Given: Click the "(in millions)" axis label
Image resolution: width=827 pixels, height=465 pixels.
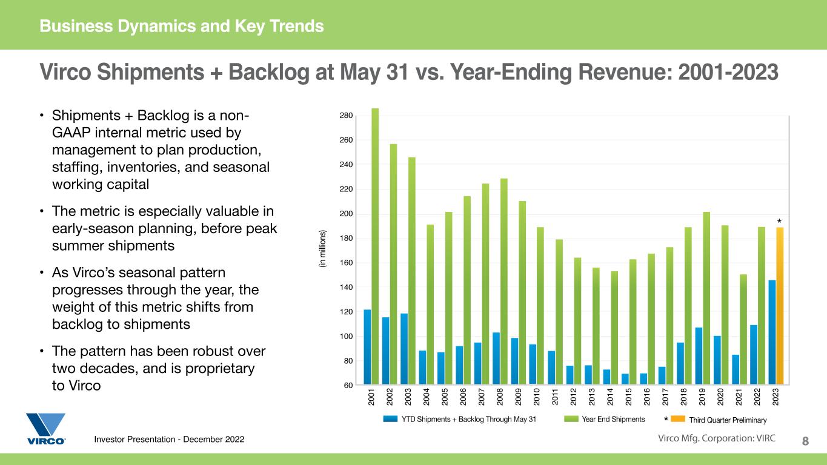Looking at the screenshot, I should click(x=323, y=248).
